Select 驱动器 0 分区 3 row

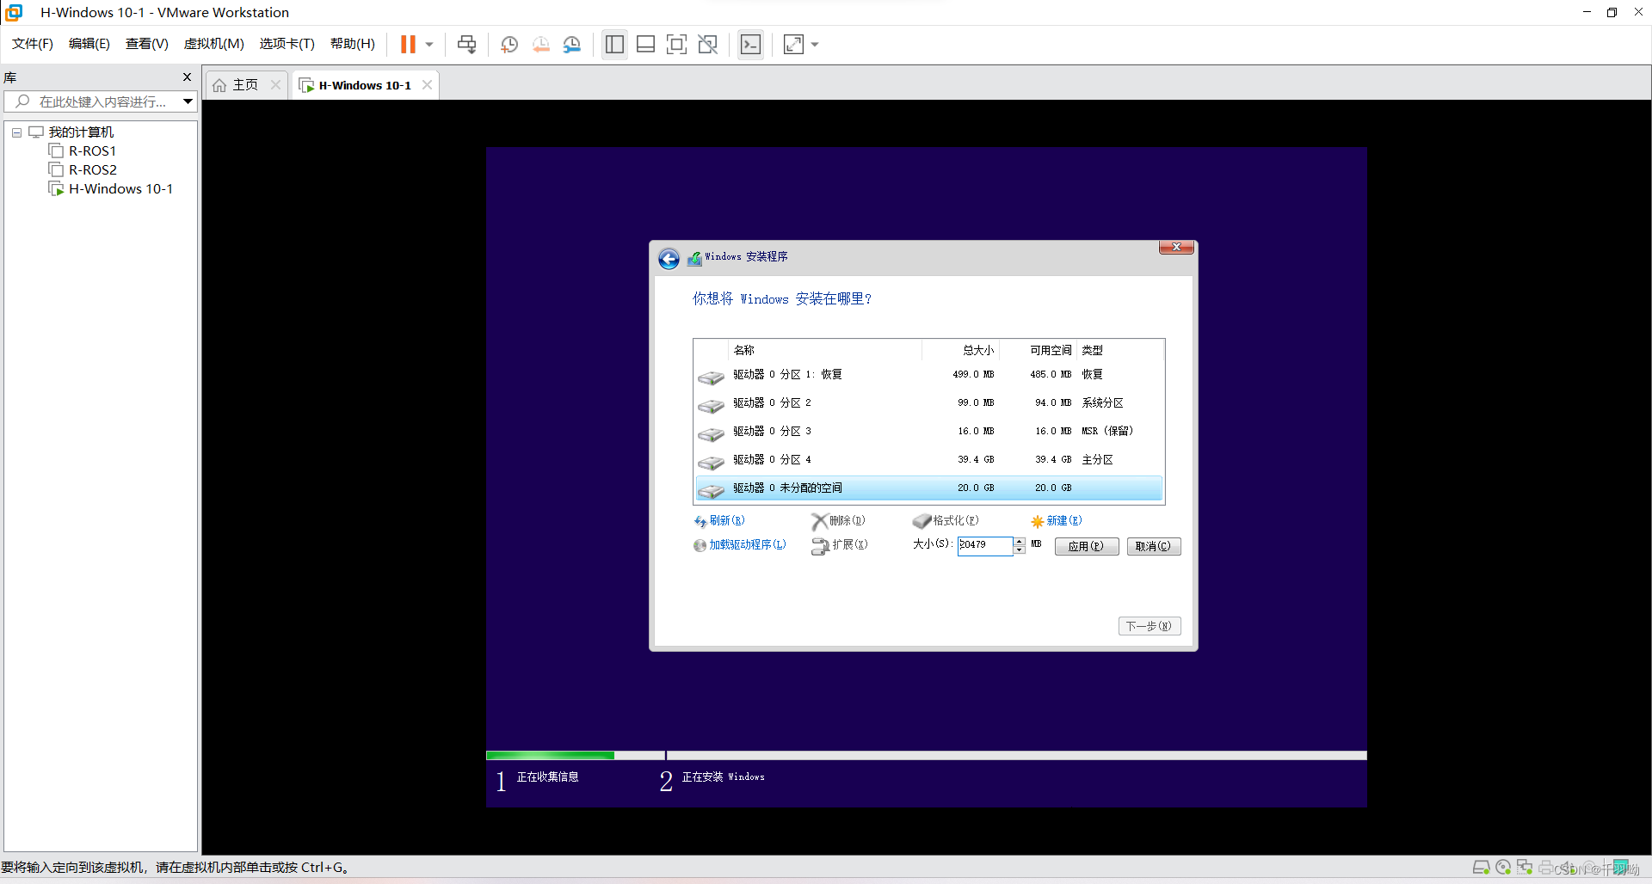(x=929, y=432)
